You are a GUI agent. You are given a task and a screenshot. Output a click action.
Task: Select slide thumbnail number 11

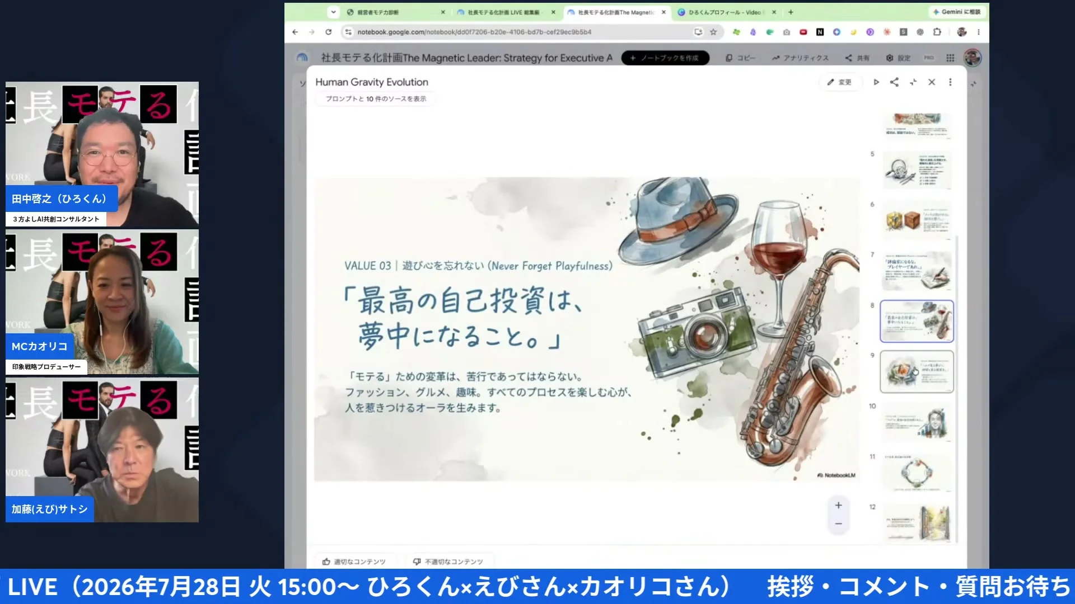pyautogui.click(x=917, y=473)
